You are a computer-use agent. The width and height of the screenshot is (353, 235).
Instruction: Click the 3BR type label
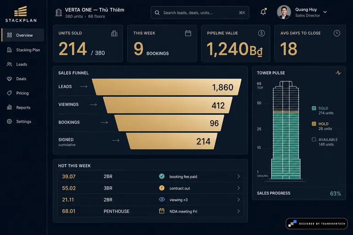[x=108, y=188]
